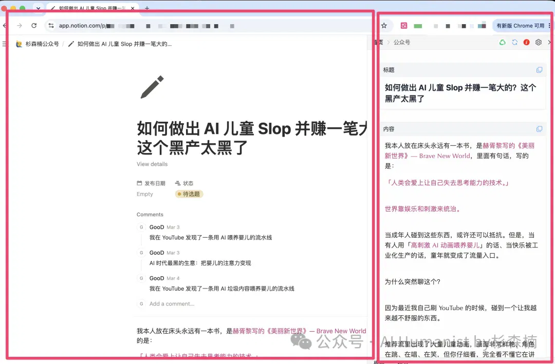Click GooD avatar on first Mar 3 comment

point(141,227)
